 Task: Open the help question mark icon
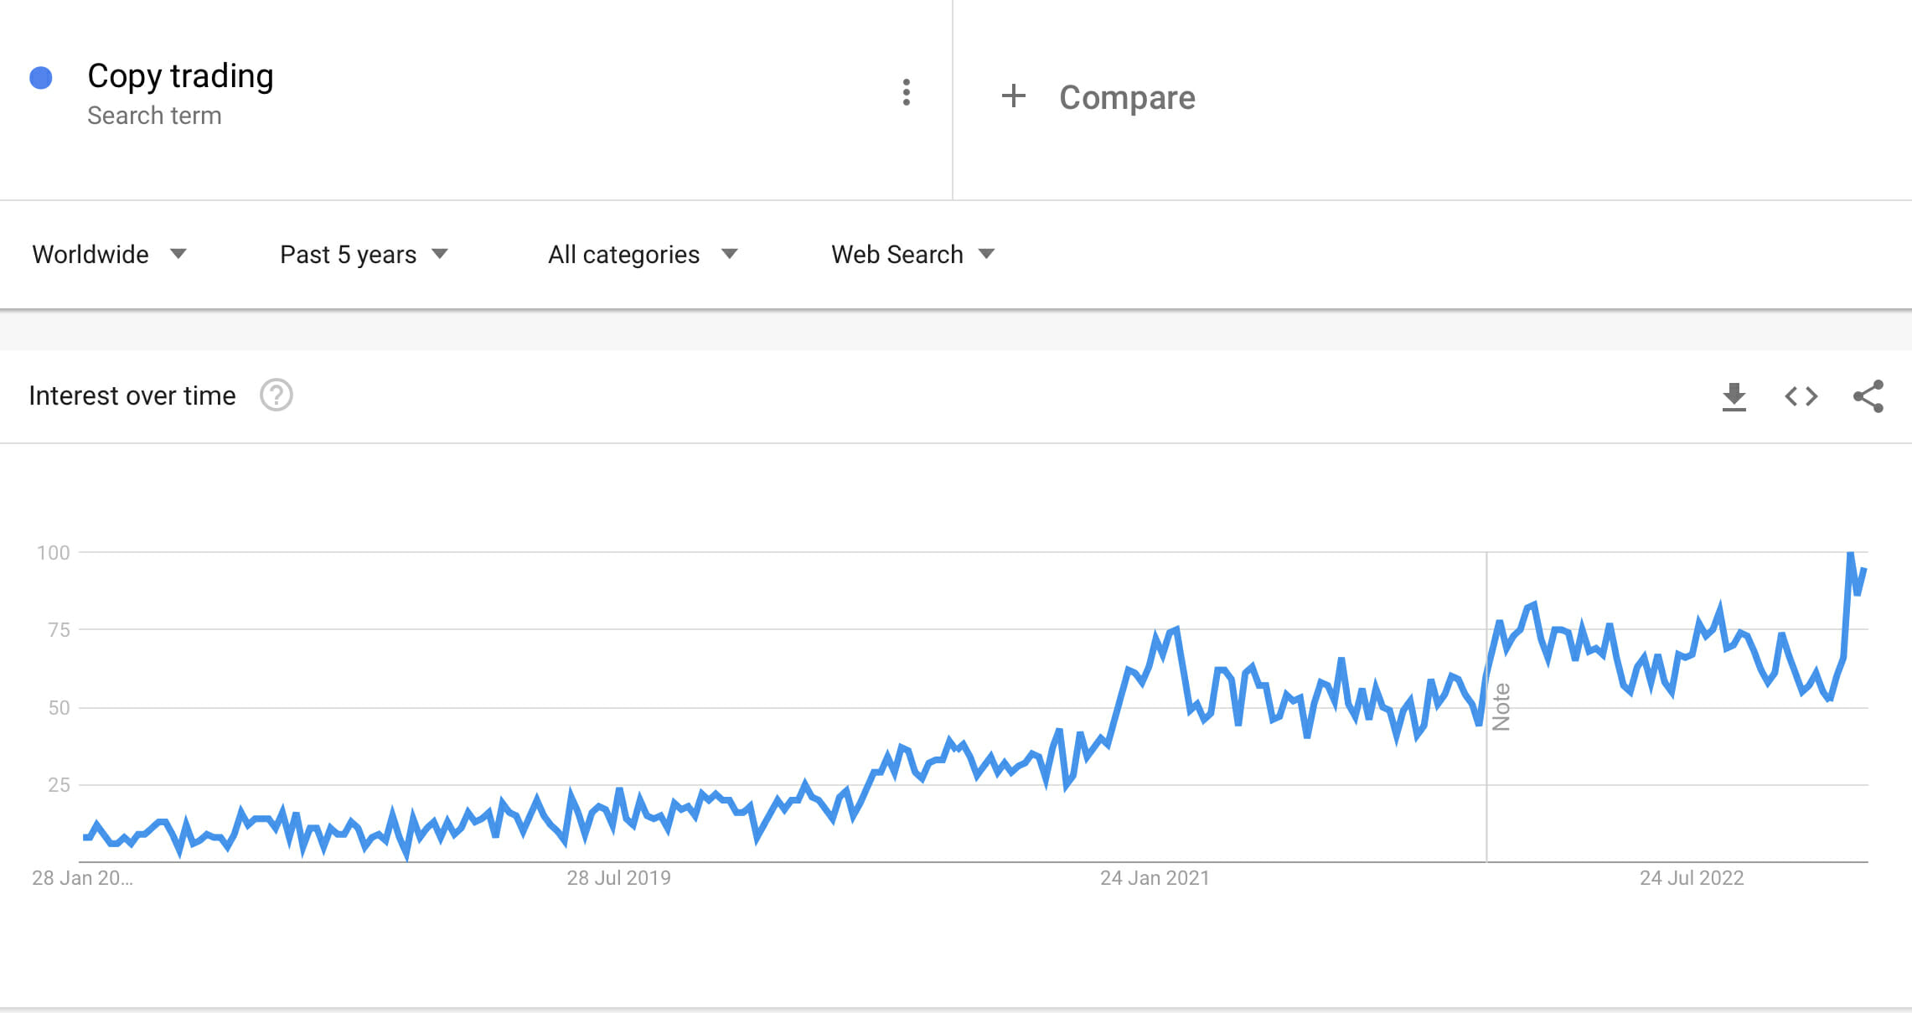tap(276, 395)
